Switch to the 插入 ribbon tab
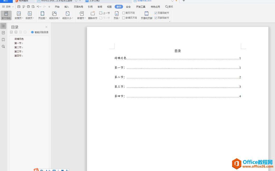 pos(66,7)
